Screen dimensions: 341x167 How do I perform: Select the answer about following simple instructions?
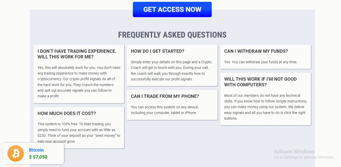(265, 107)
